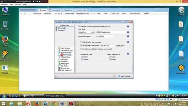Open Network Settings section

pyautogui.click(x=67, y=50)
